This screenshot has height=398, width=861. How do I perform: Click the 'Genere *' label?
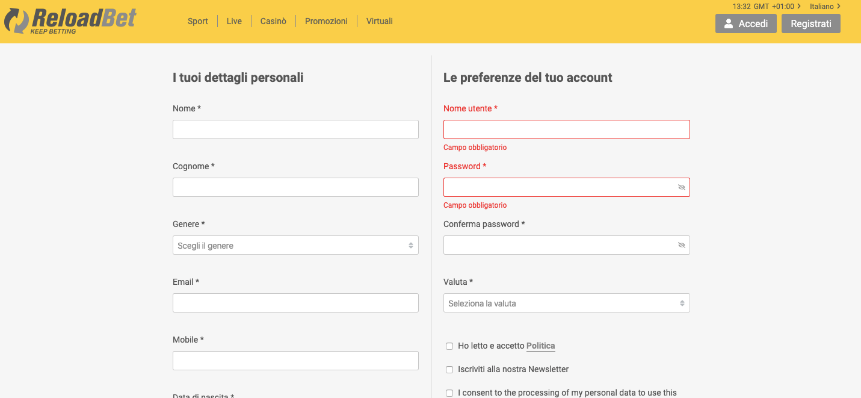tap(189, 224)
